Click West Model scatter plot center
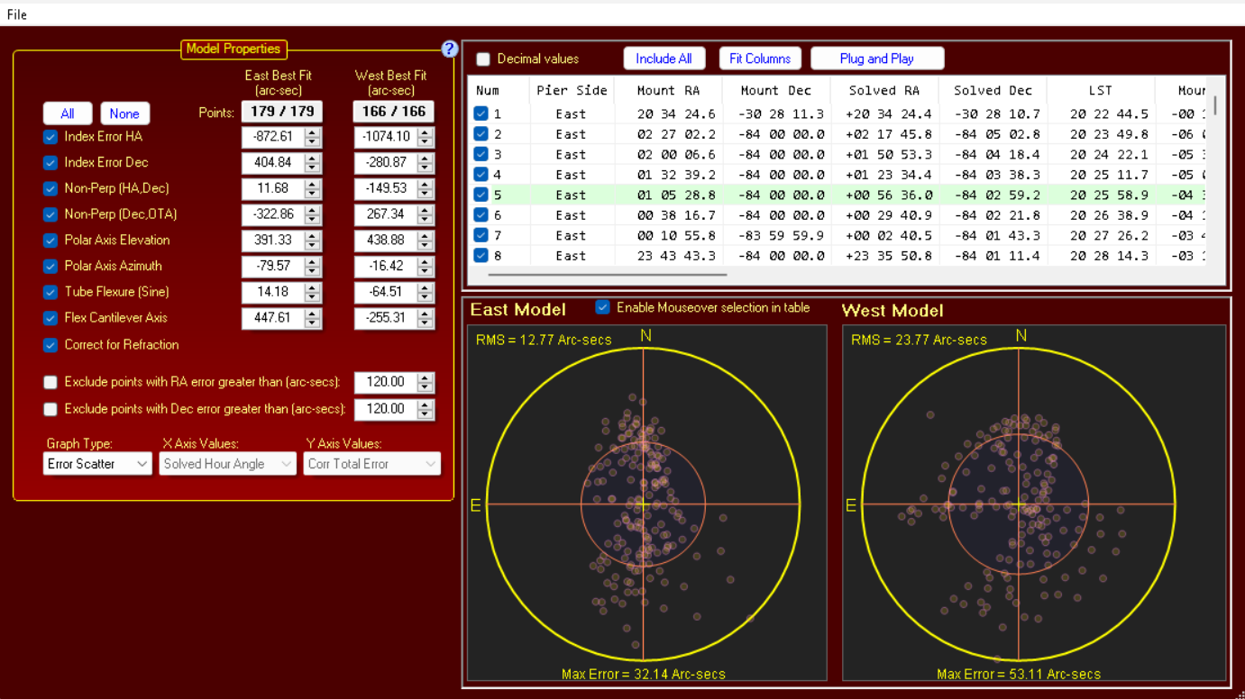This screenshot has height=699, width=1245. [x=1019, y=504]
